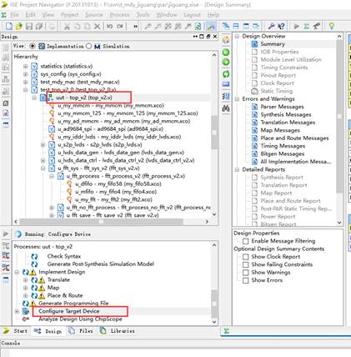Select Generate Programming File process
Image resolution: width=351 pixels, height=357 pixels.
coord(73,304)
